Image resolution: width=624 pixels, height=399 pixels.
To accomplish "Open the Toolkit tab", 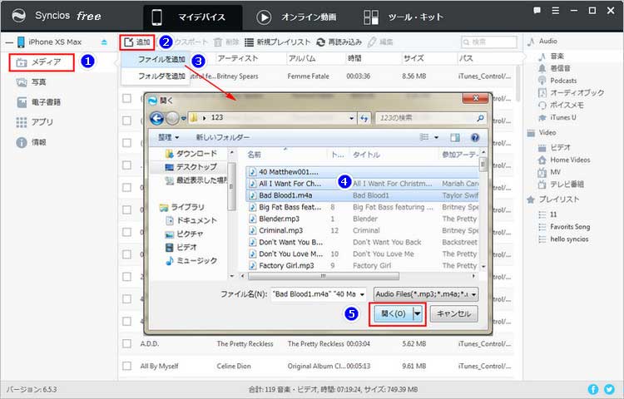I will click(404, 17).
